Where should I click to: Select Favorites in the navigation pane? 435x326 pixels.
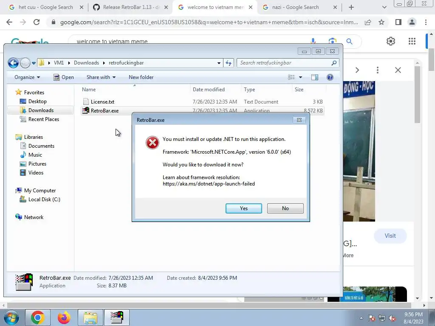[30, 92]
